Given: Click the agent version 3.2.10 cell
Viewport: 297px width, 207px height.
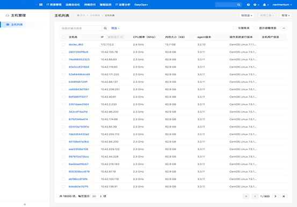Looking at the screenshot, I should tap(201, 45).
